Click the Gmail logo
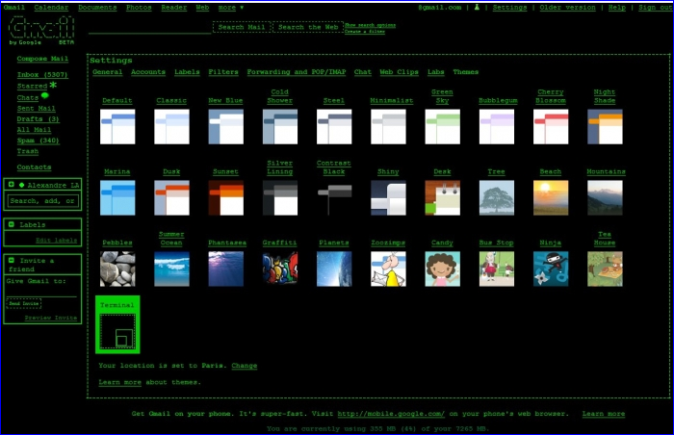This screenshot has width=674, height=435. tap(41, 30)
